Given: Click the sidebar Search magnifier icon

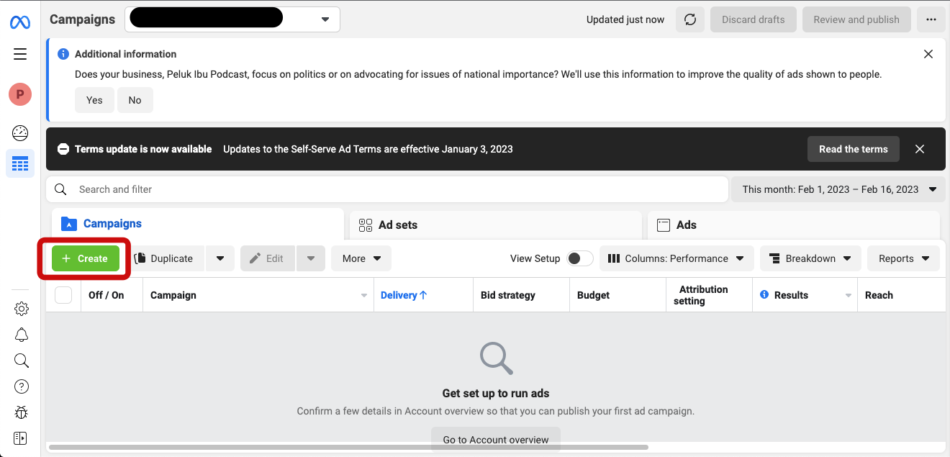Looking at the screenshot, I should click(22, 361).
